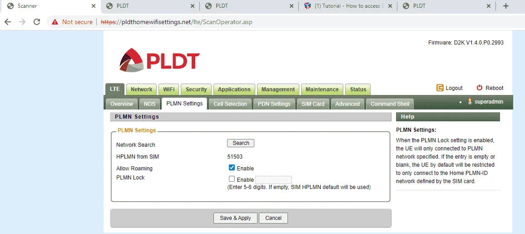
Task: Click the browser back arrow
Action: click(x=8, y=22)
